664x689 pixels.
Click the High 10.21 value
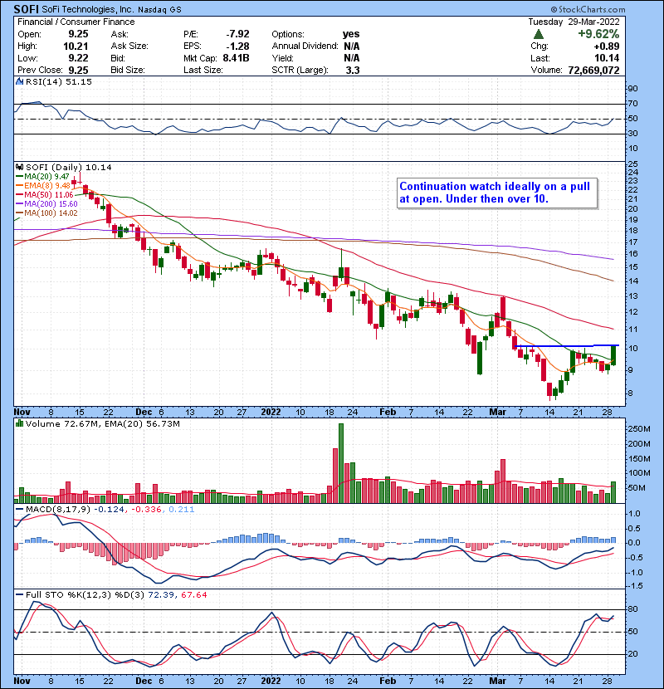(76, 46)
